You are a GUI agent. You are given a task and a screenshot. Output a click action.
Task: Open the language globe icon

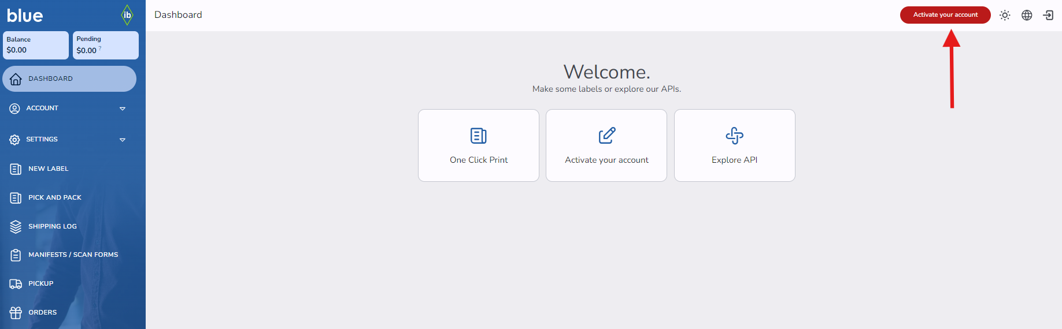tap(1027, 16)
